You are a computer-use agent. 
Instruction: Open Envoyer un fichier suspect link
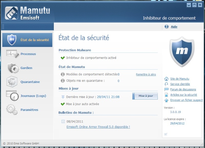[186, 100]
